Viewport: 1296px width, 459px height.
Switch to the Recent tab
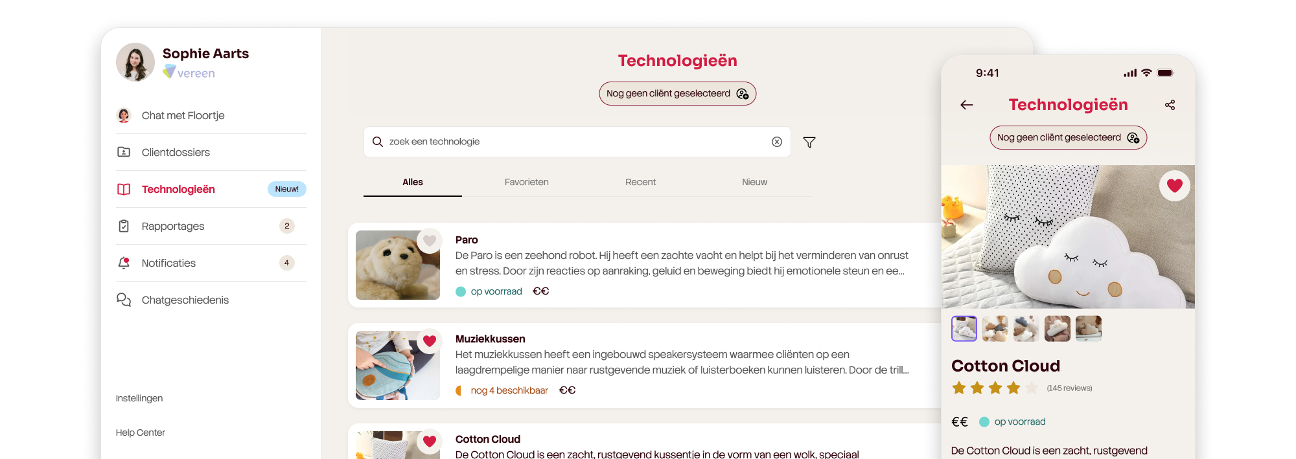640,182
